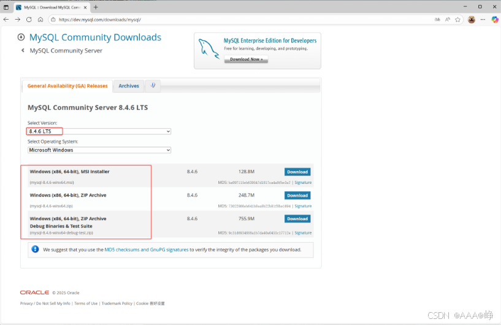The height and width of the screenshot is (325, 501).
Task: Click the 128.8M size value
Action: (247, 172)
